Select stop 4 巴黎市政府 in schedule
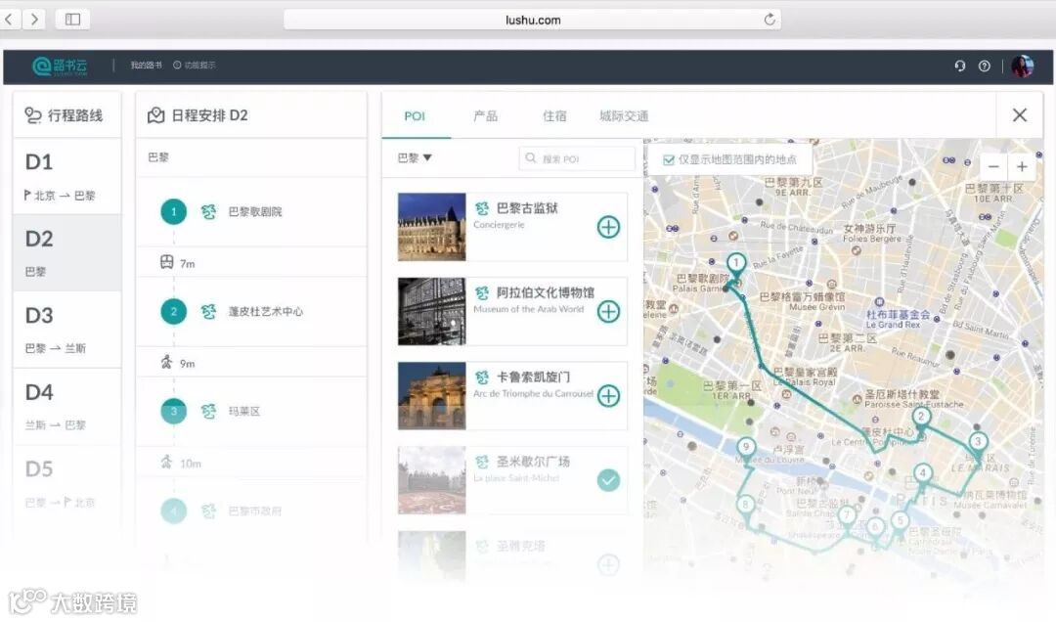This screenshot has height=622, width=1056. pyautogui.click(x=251, y=511)
